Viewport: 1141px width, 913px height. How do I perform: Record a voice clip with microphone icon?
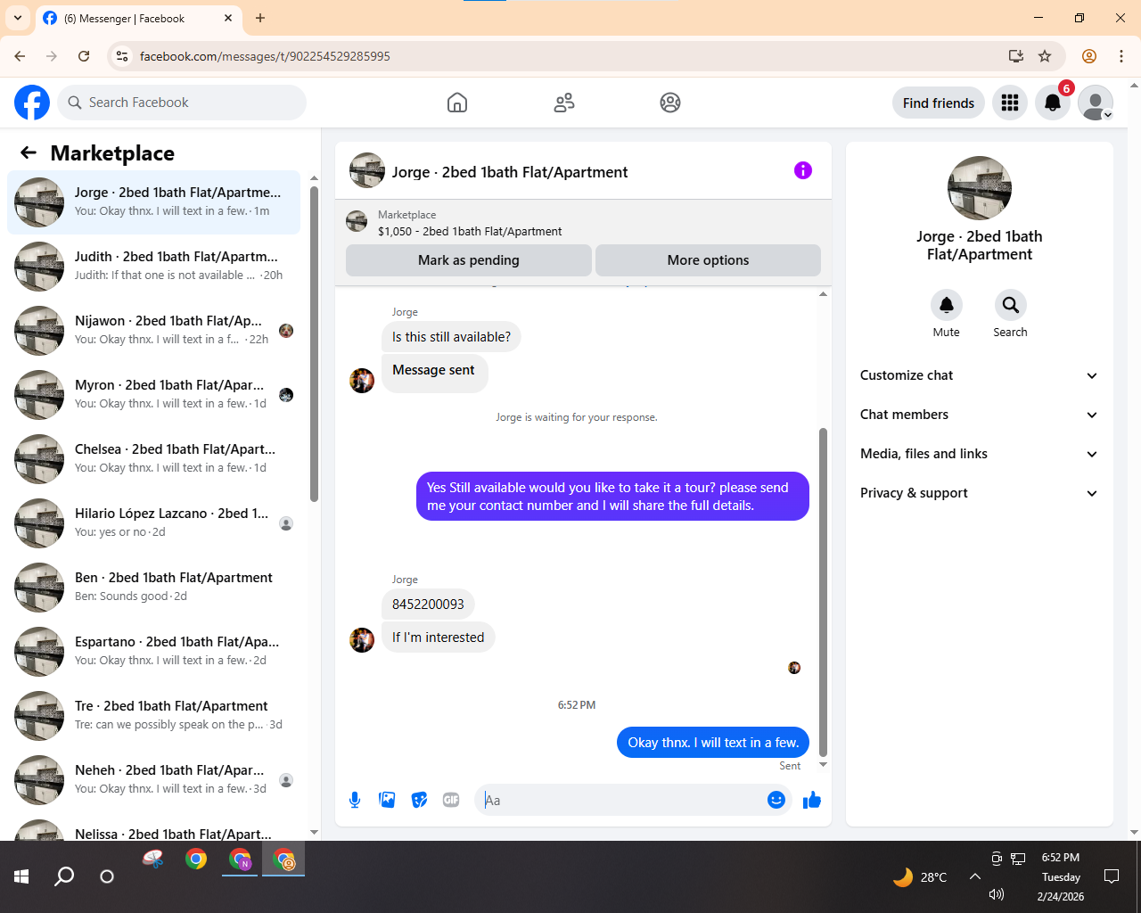coord(355,800)
